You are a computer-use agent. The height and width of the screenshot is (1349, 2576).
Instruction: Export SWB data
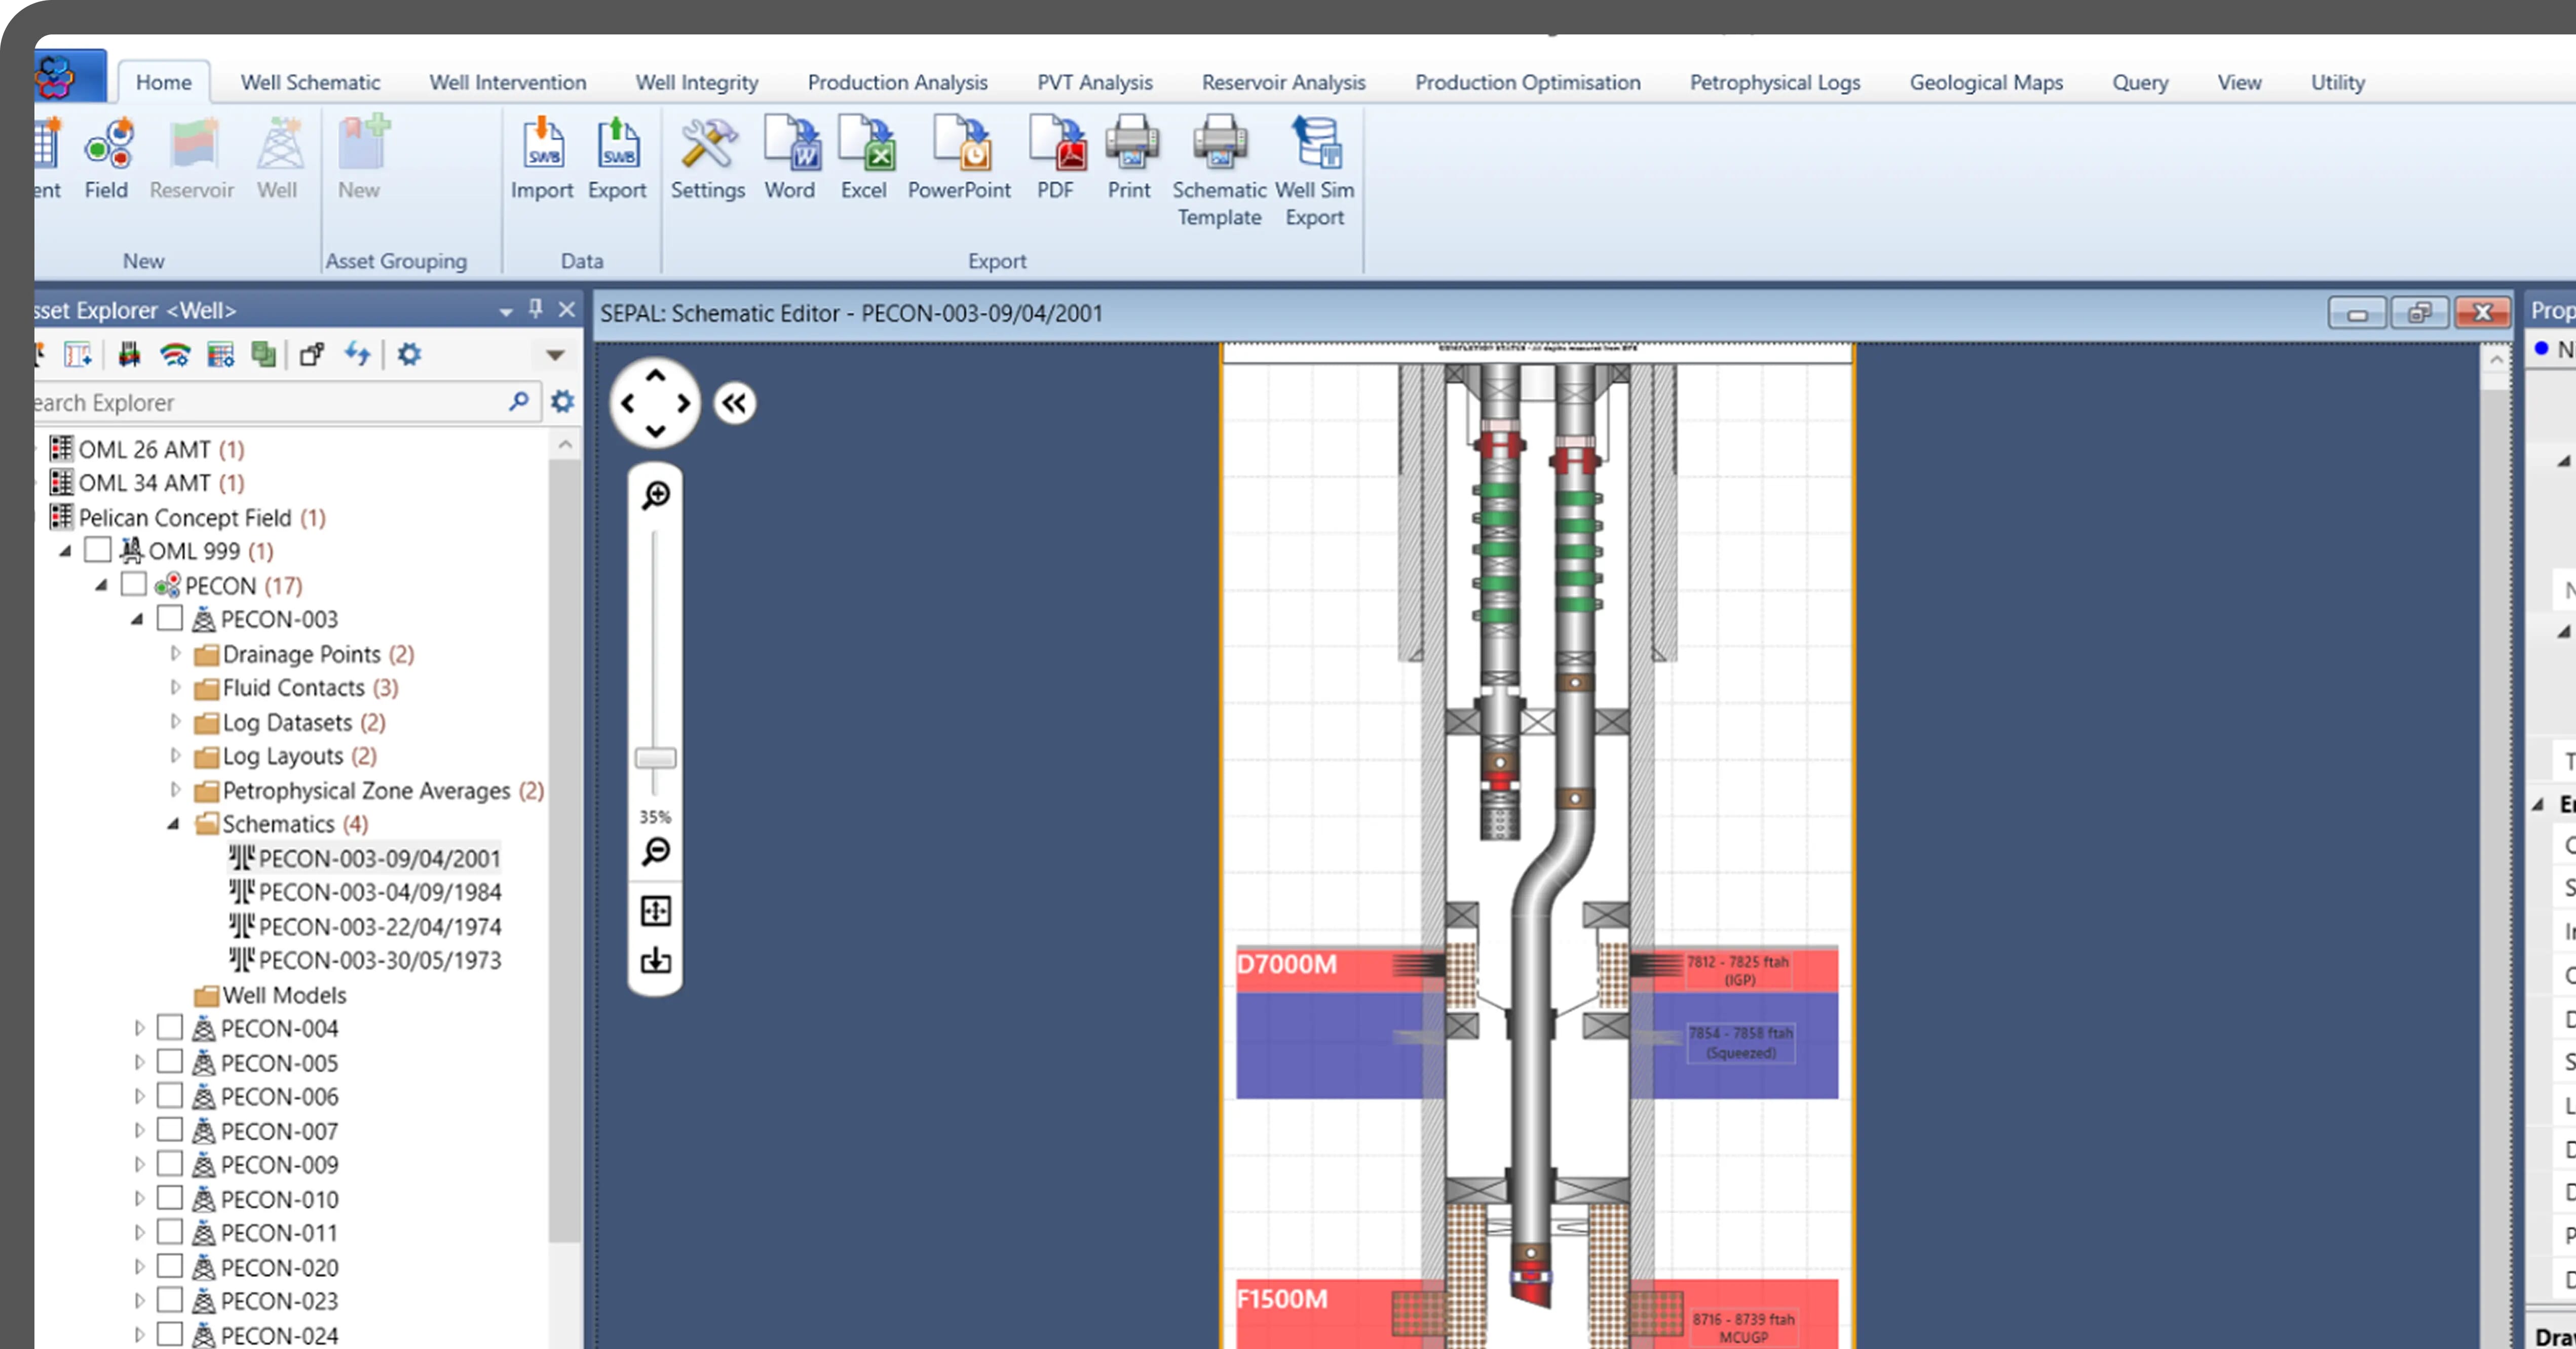[x=617, y=159]
